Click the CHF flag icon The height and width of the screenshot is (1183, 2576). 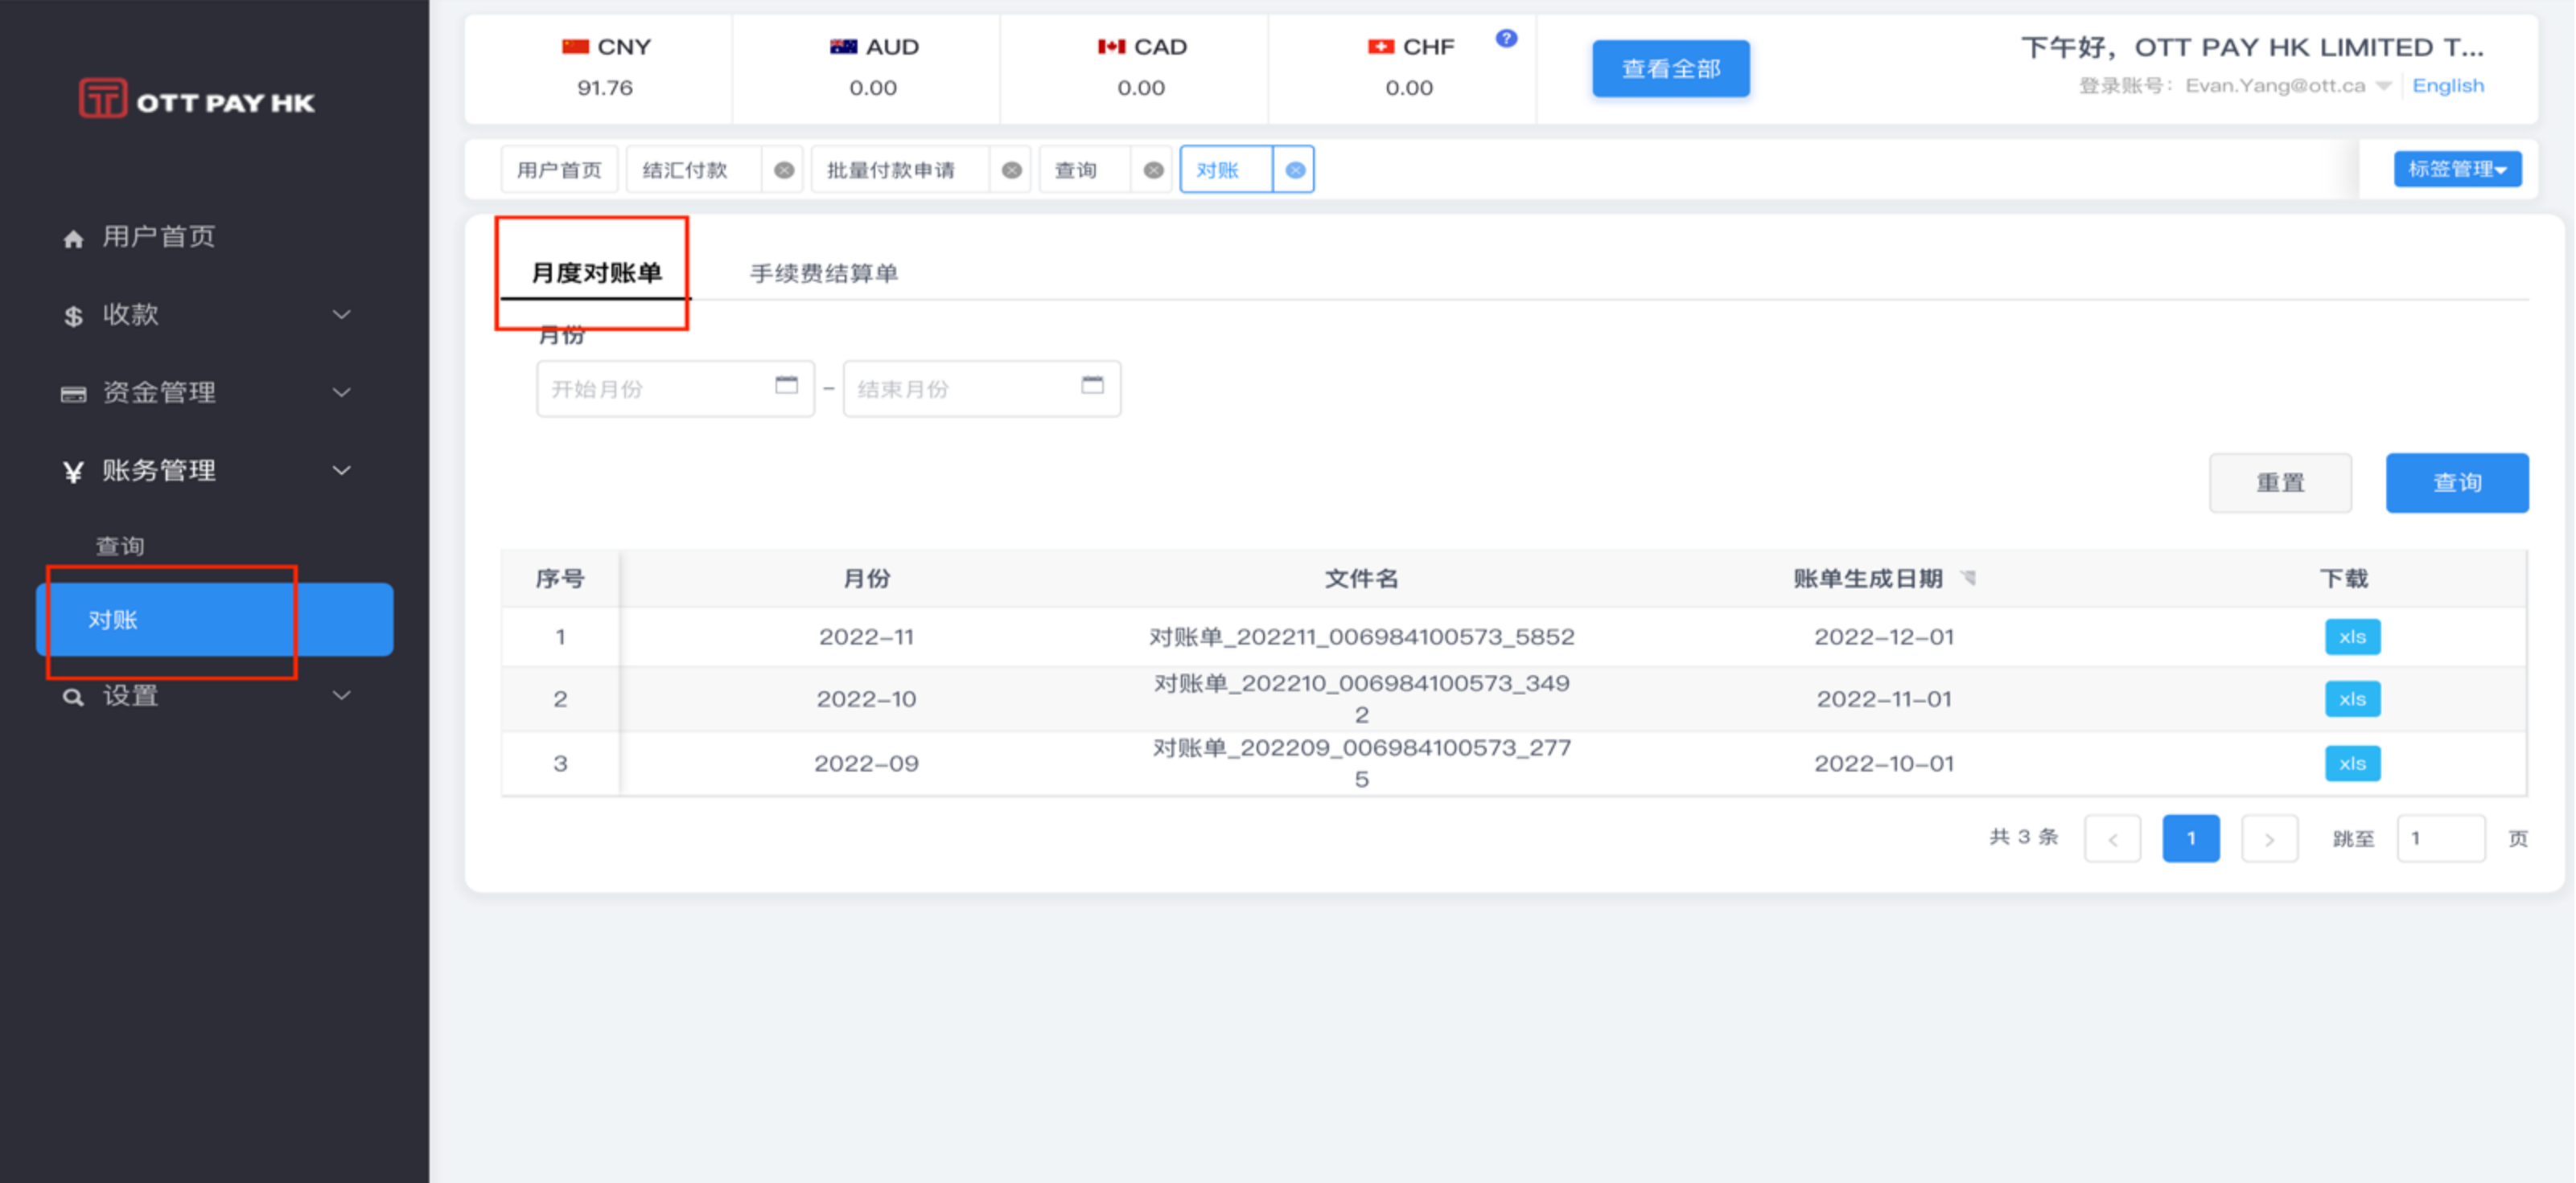(x=1380, y=46)
